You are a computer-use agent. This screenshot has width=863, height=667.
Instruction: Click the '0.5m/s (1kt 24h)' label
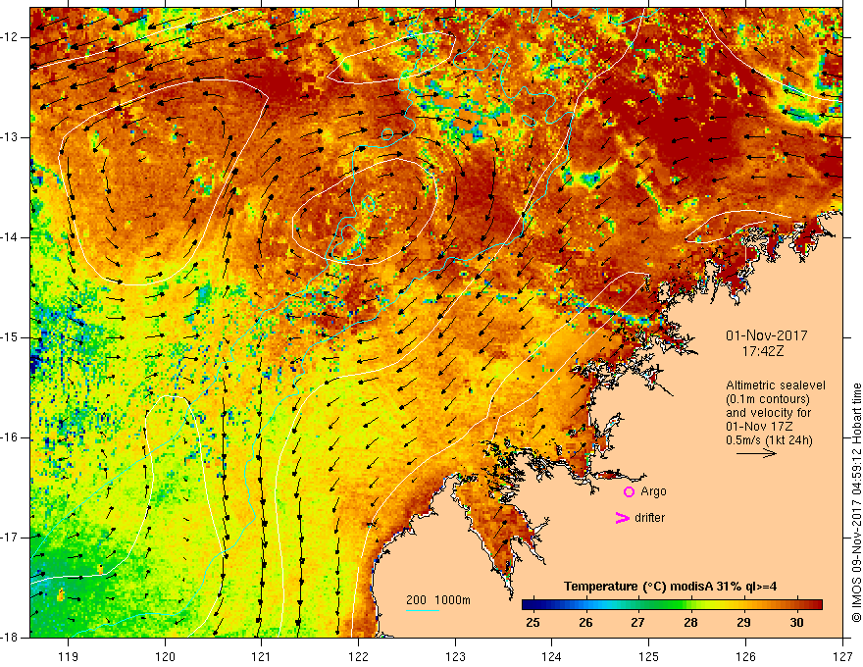pyautogui.click(x=769, y=440)
